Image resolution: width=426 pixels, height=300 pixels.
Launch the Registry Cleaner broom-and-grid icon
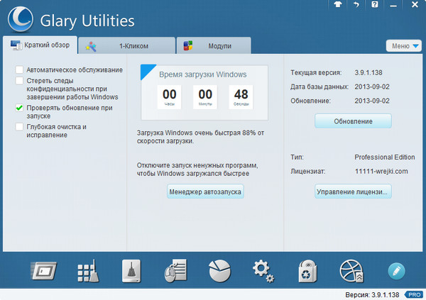(x=87, y=271)
